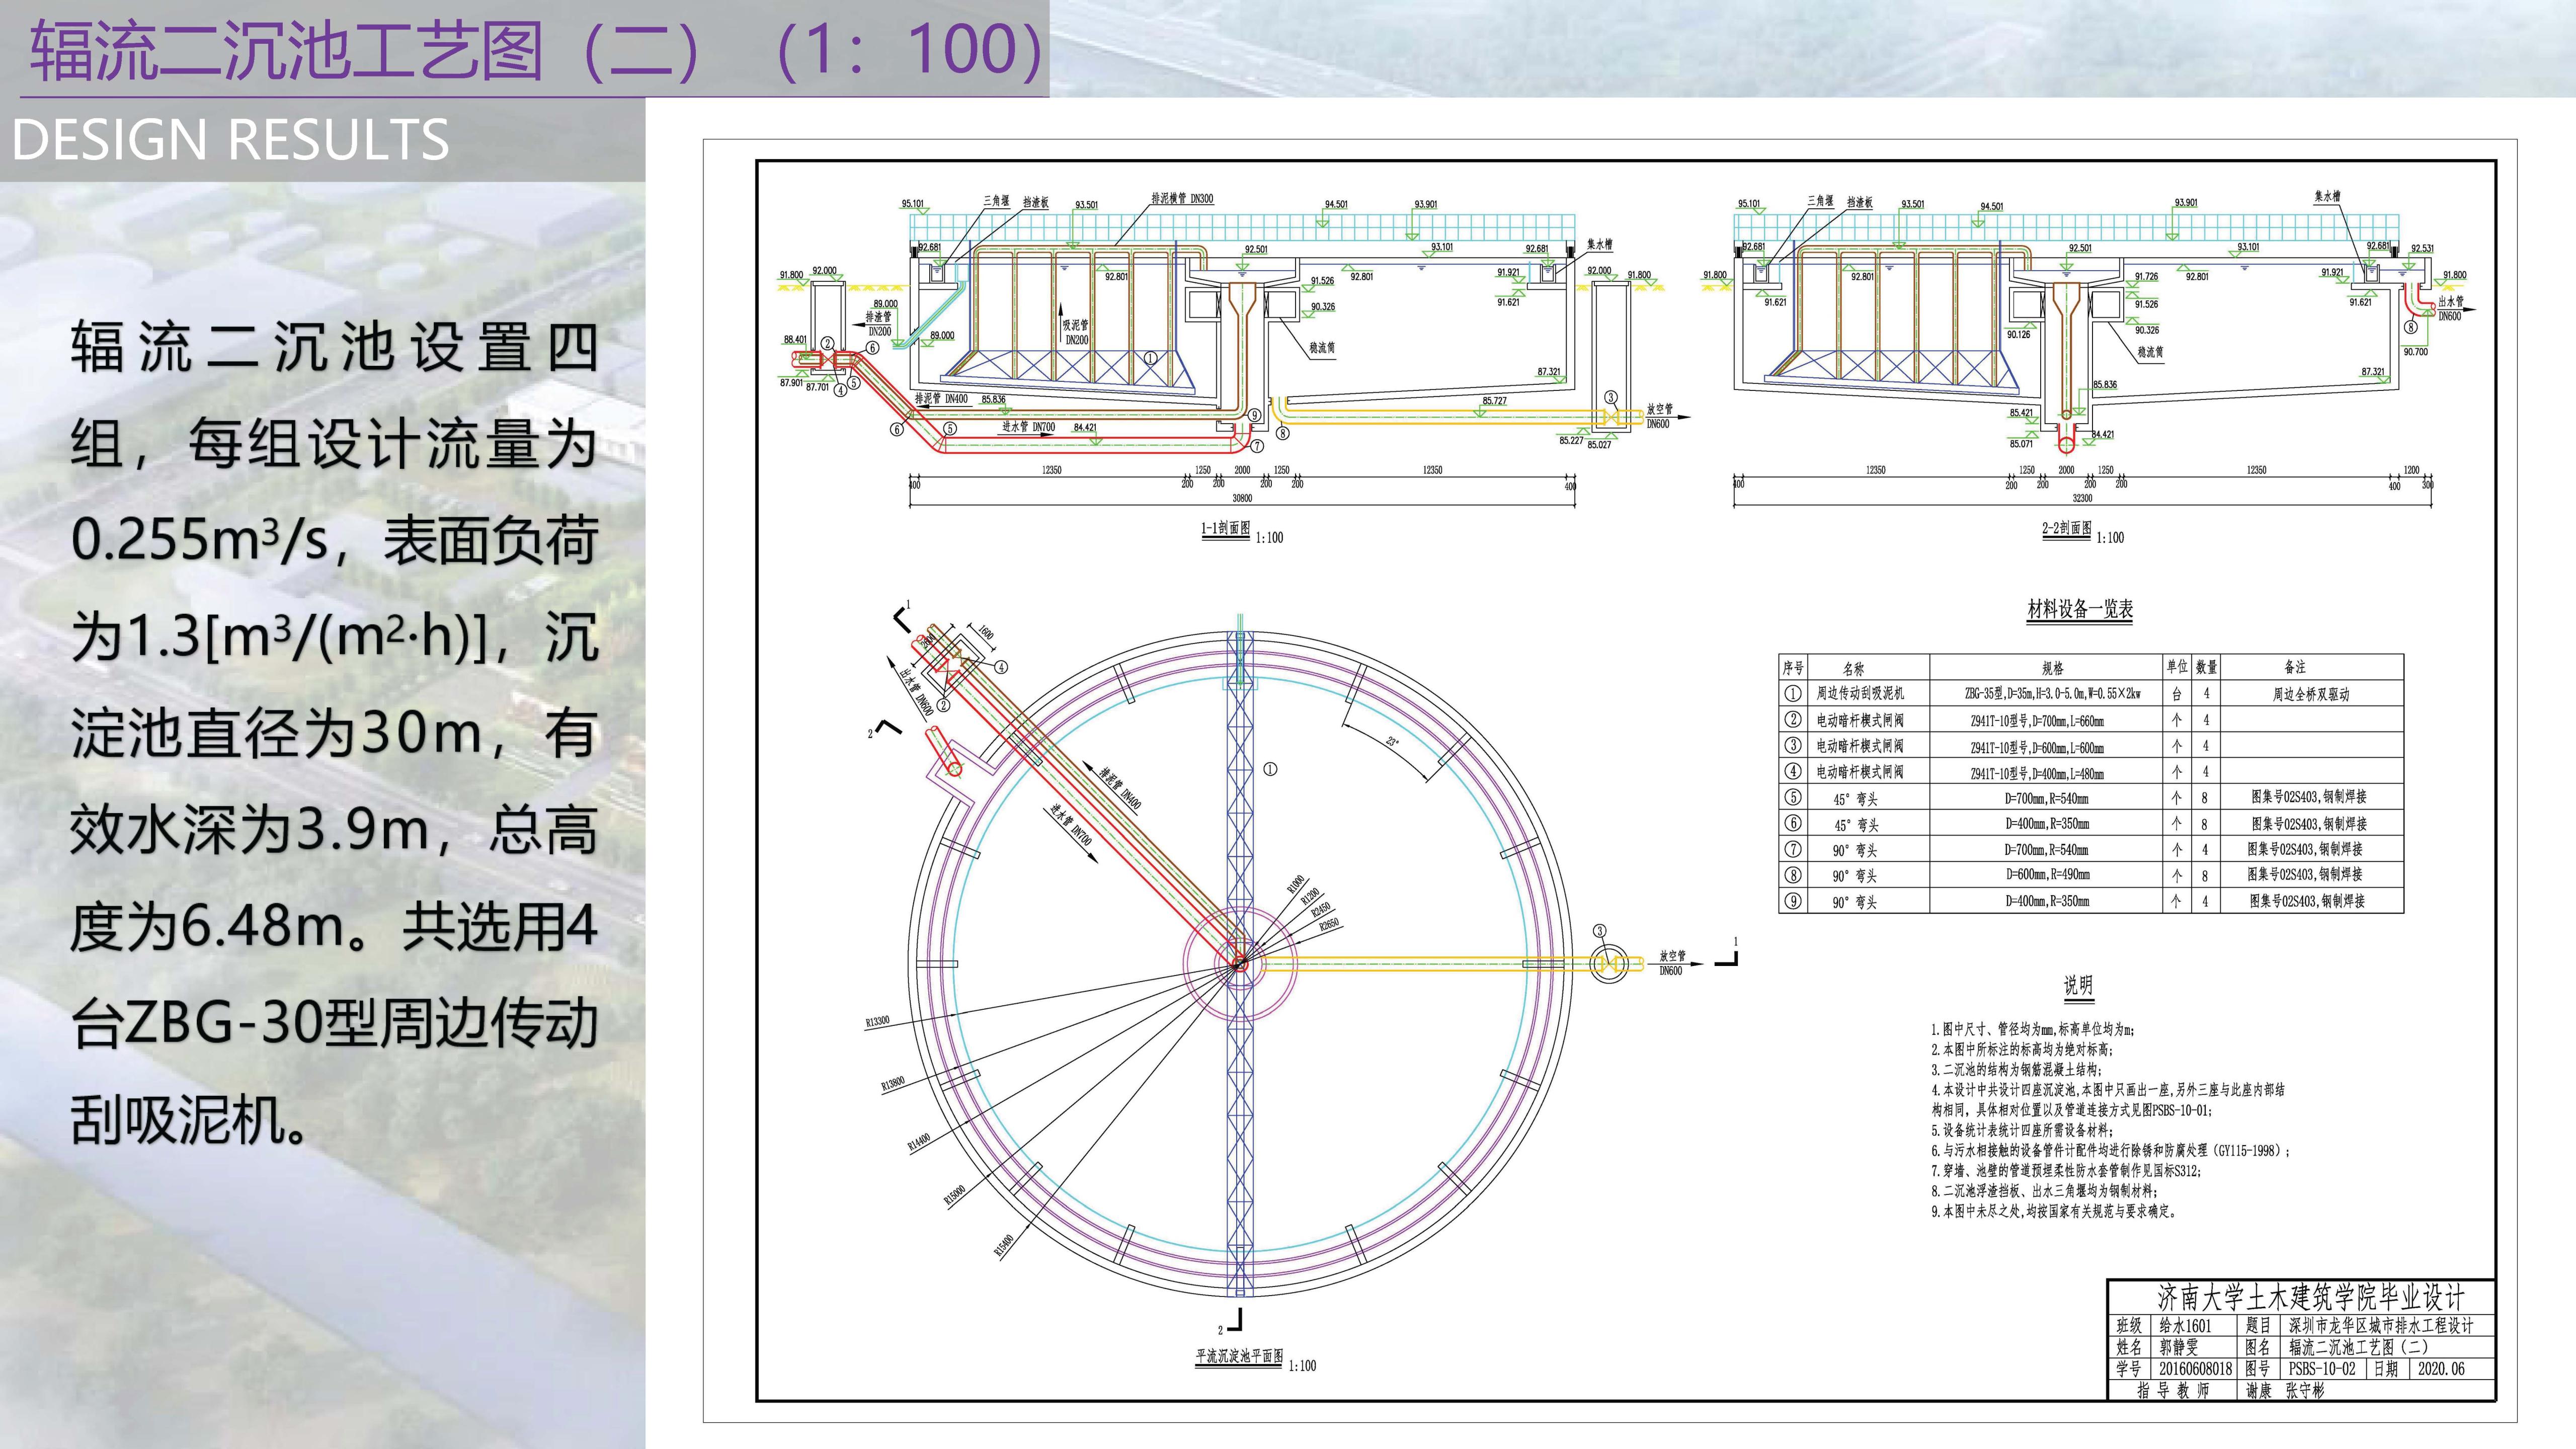
Task: Click the 2-2剖面图 section label
Action: (x=2066, y=528)
